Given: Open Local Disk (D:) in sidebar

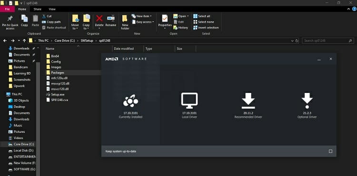Looking at the screenshot, I should tap(23, 150).
